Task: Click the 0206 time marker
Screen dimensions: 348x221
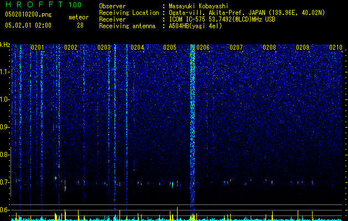Action: click(203, 48)
